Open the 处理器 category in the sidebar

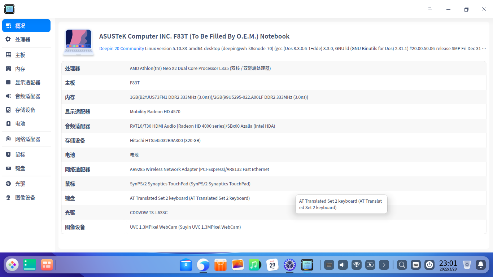pyautogui.click(x=26, y=39)
